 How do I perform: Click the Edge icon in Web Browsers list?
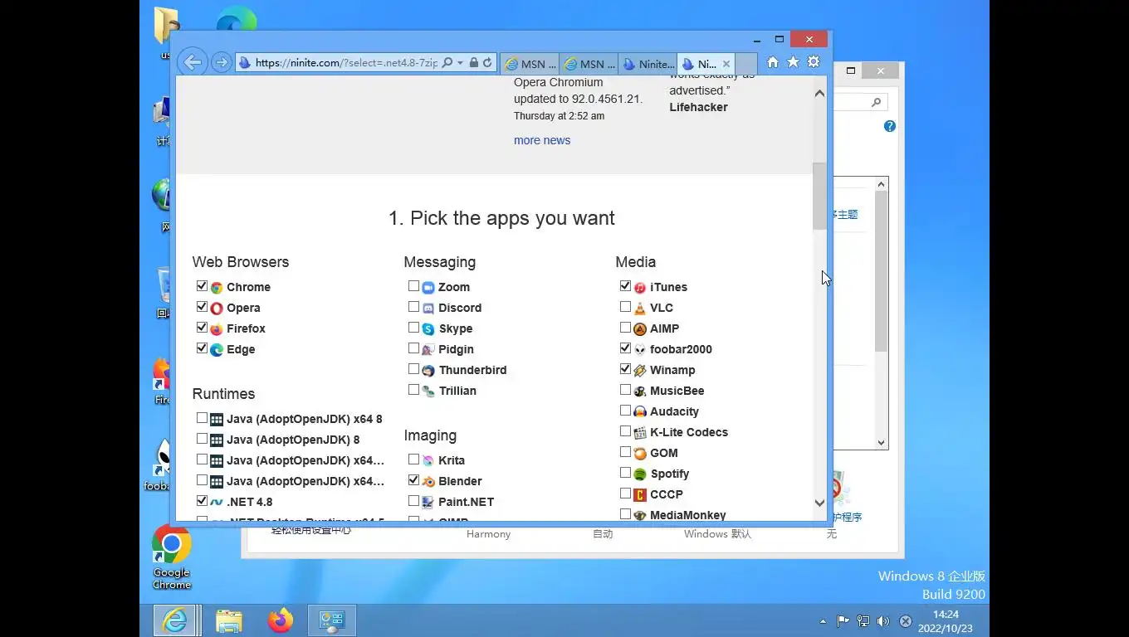[x=217, y=349]
